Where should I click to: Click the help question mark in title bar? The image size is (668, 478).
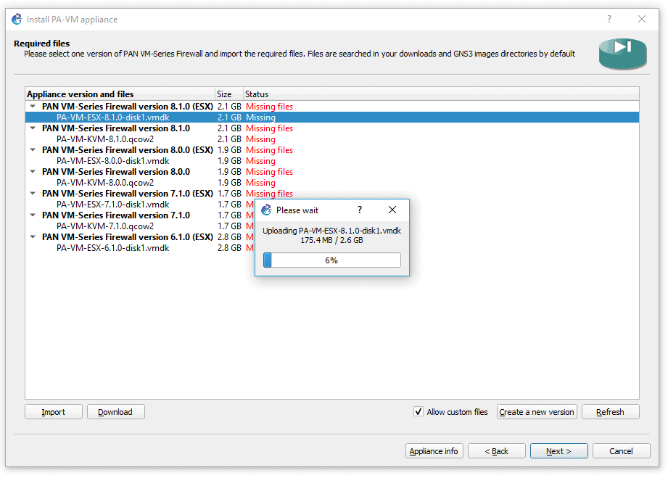pyautogui.click(x=609, y=19)
